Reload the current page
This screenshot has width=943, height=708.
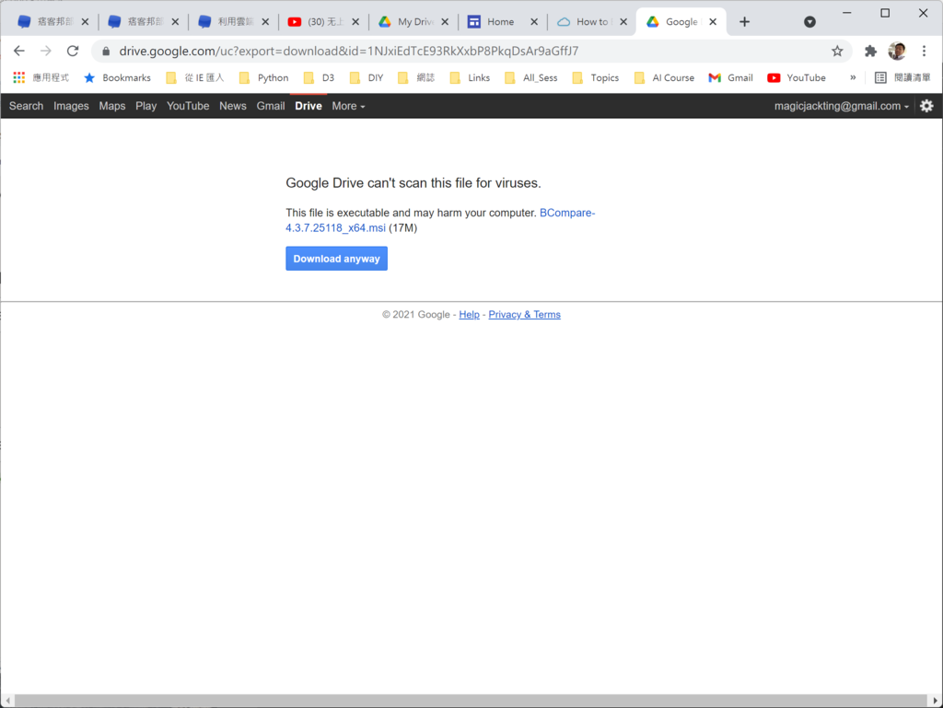73,51
